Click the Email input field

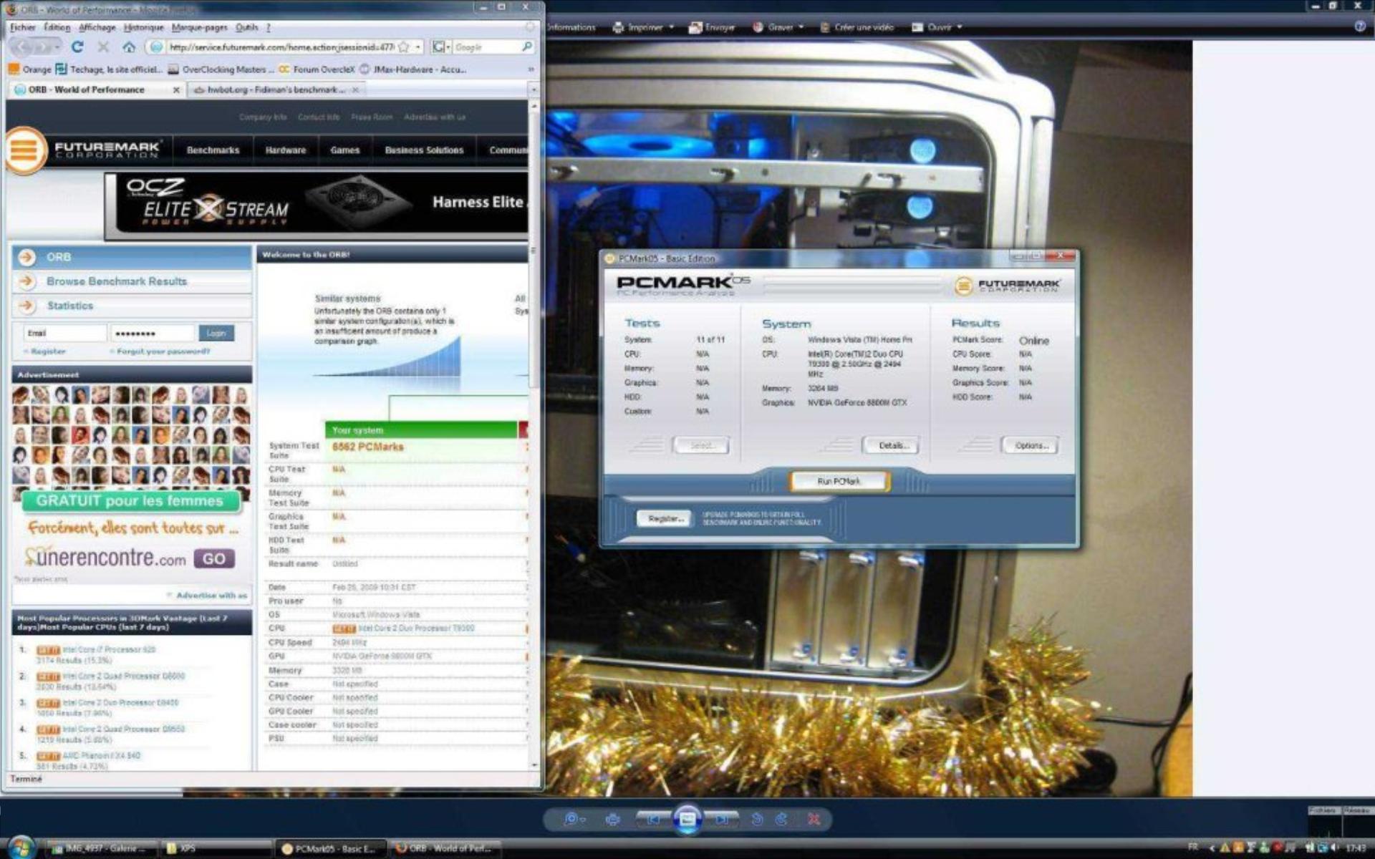point(64,334)
